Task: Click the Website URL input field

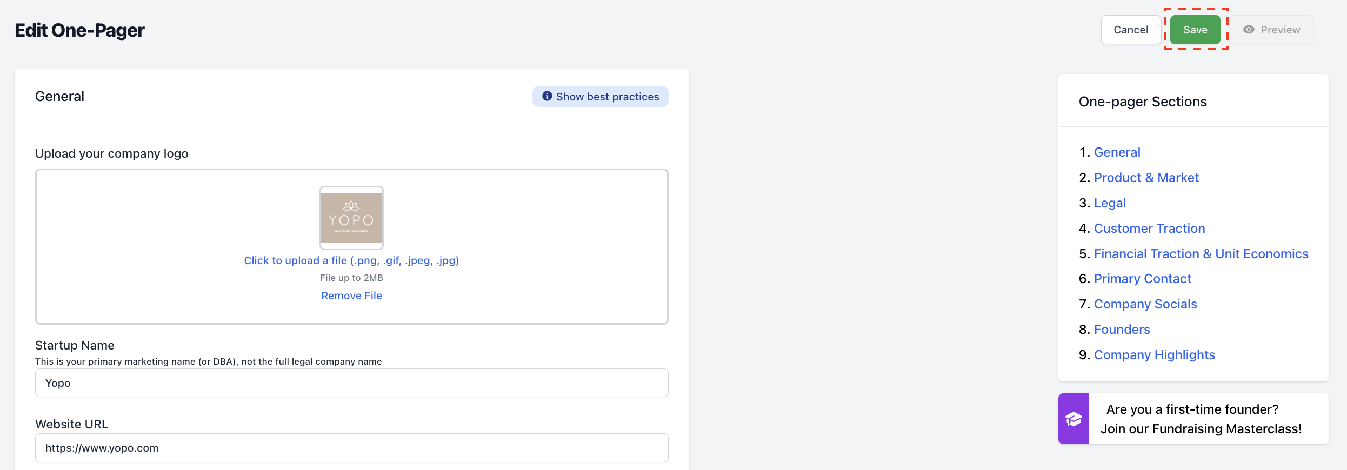Action: click(x=351, y=447)
